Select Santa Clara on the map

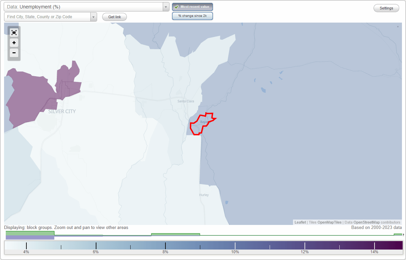(185, 101)
